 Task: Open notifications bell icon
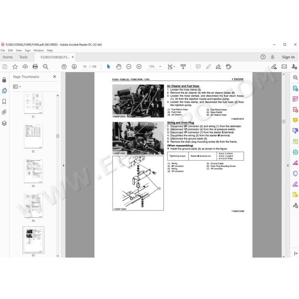(x=273, y=57)
